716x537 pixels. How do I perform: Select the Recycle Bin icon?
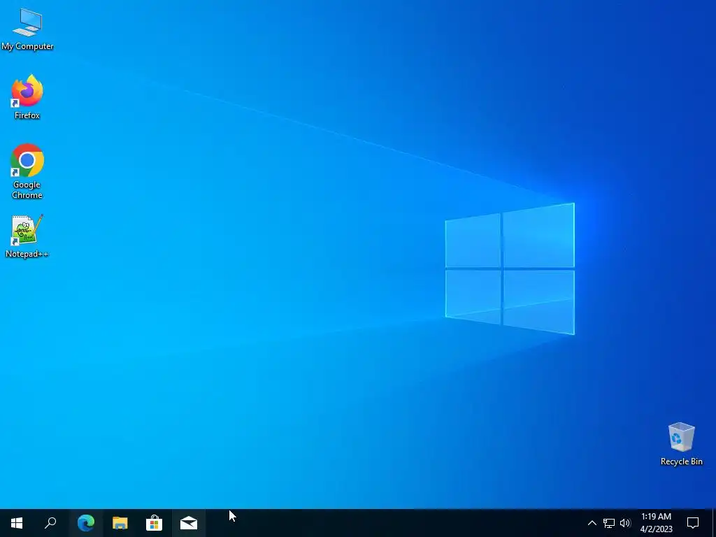tap(681, 444)
